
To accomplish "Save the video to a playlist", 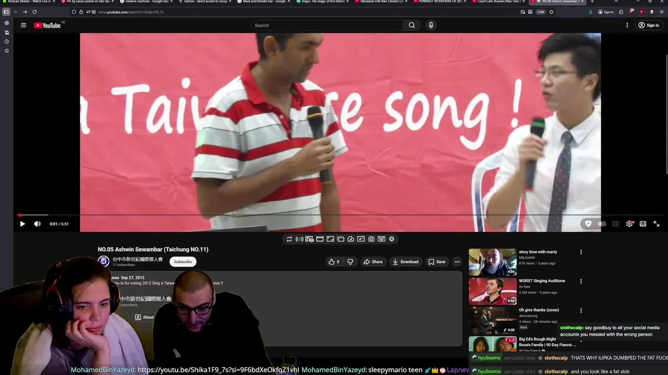I will (437, 261).
